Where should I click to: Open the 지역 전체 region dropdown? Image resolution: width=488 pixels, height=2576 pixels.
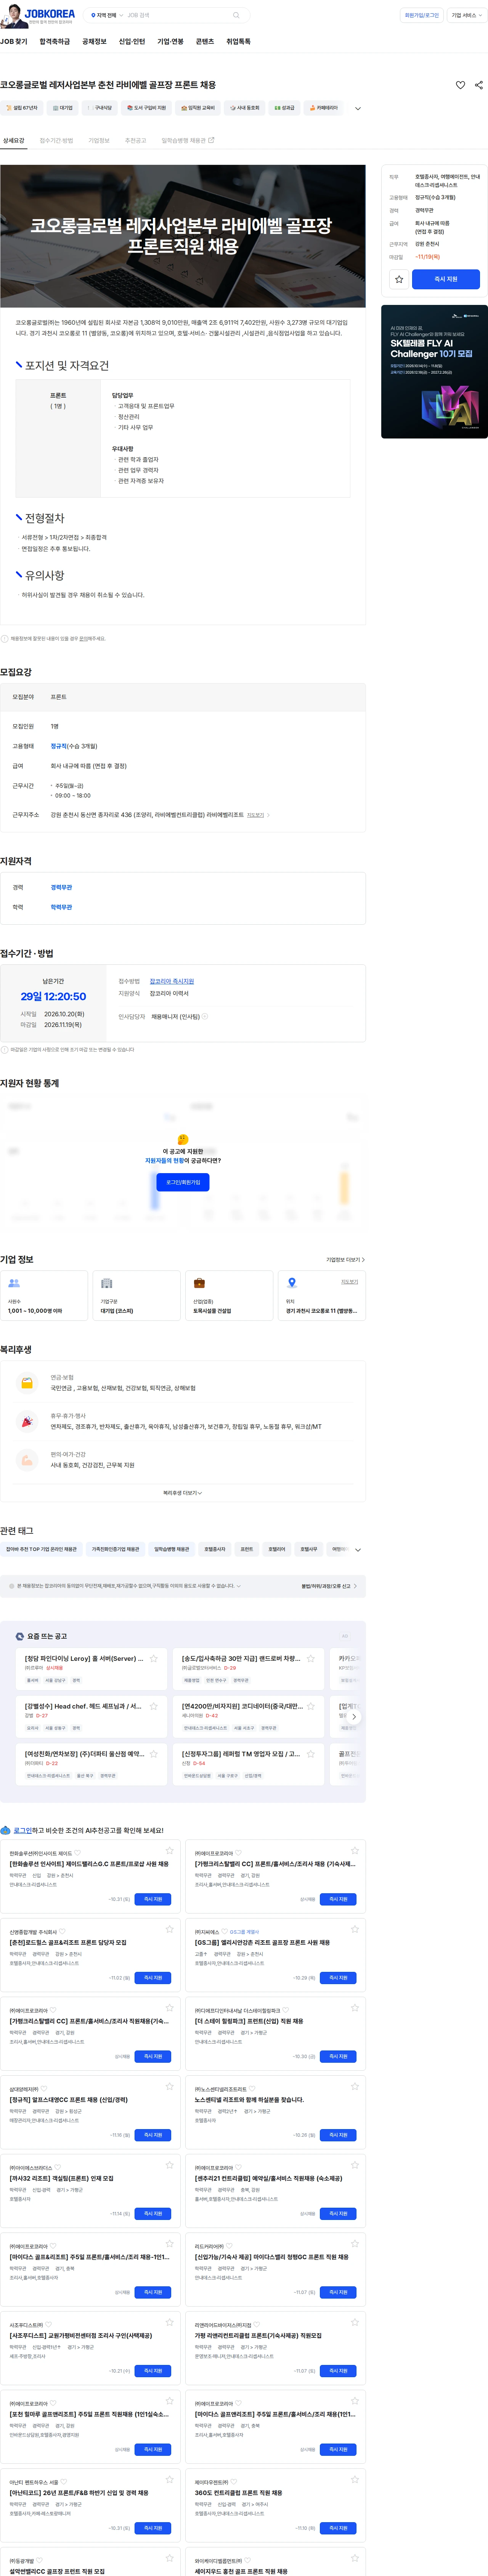[107, 15]
